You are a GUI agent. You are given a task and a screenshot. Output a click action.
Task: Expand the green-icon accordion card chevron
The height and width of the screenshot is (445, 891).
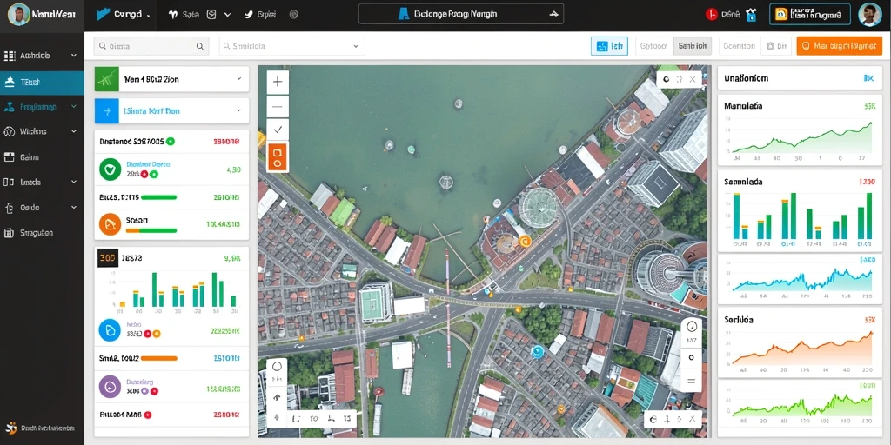239,79
